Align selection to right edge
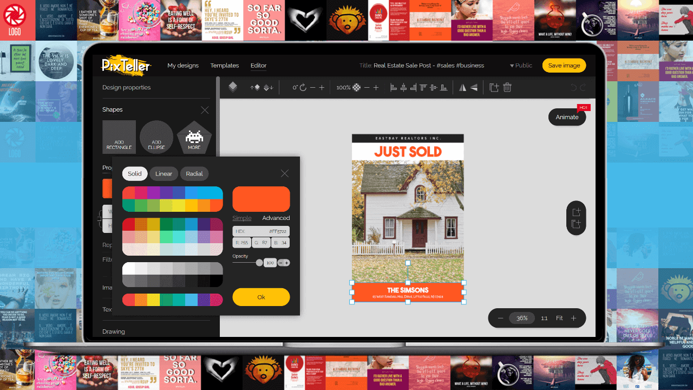 413,87
